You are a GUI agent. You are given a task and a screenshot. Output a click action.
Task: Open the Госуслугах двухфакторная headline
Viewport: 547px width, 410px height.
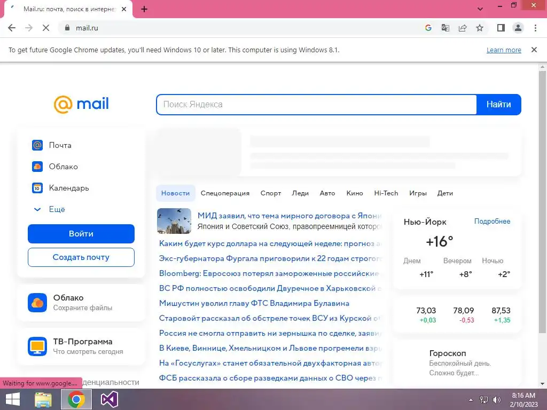[x=270, y=363]
